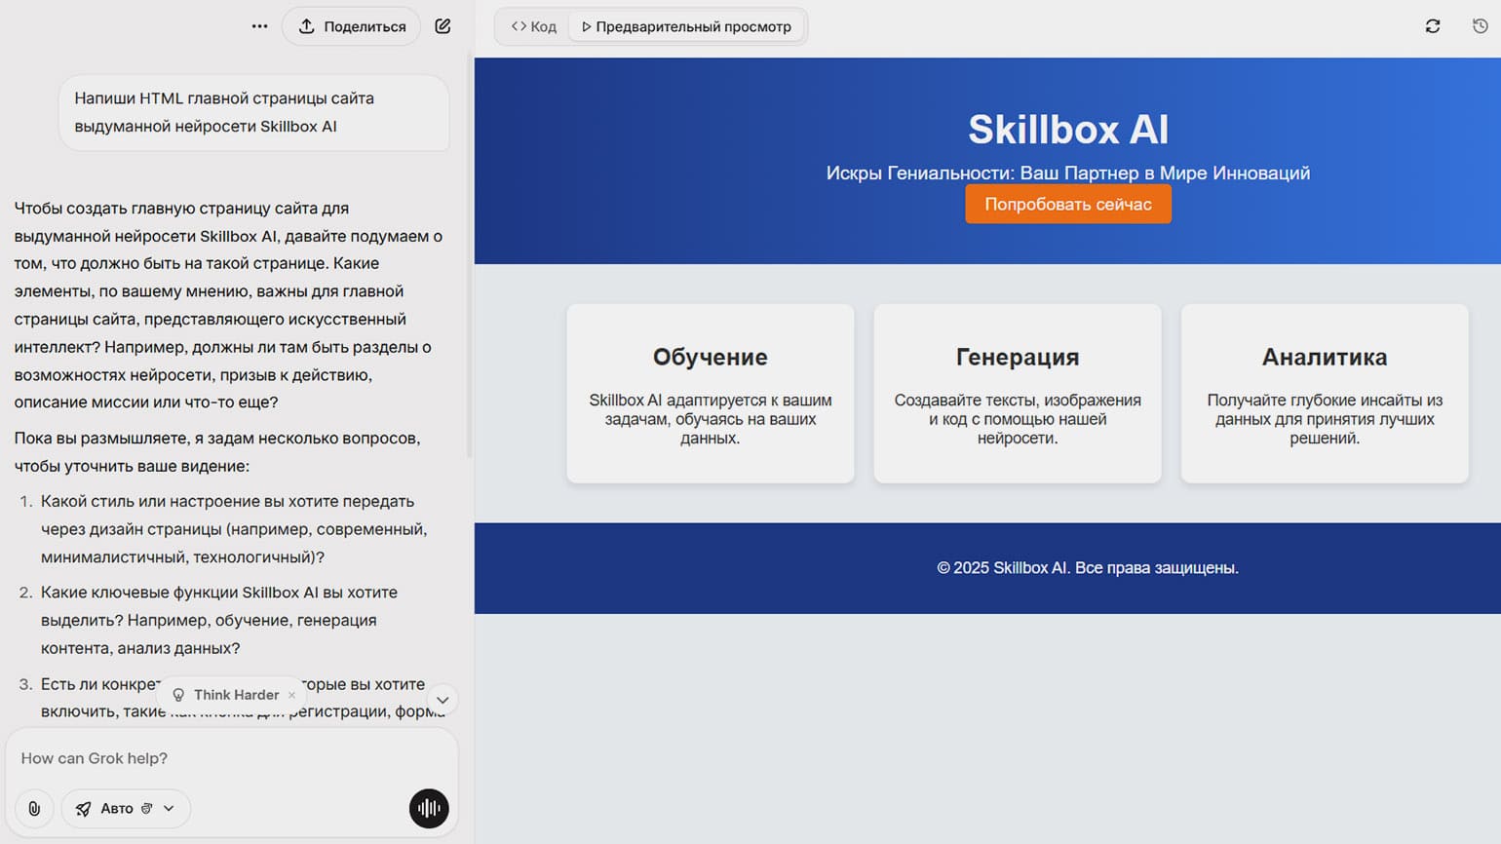Refresh the preview with the reload icon
The height and width of the screenshot is (844, 1501).
[1432, 26]
